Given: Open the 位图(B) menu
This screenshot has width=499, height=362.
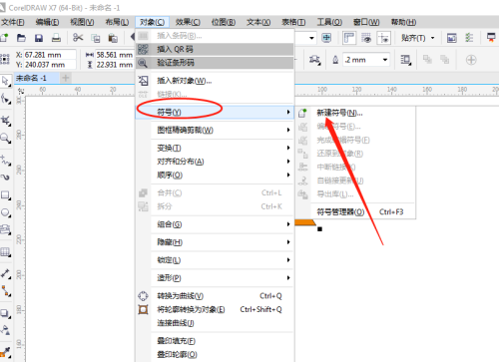Looking at the screenshot, I should click(224, 22).
